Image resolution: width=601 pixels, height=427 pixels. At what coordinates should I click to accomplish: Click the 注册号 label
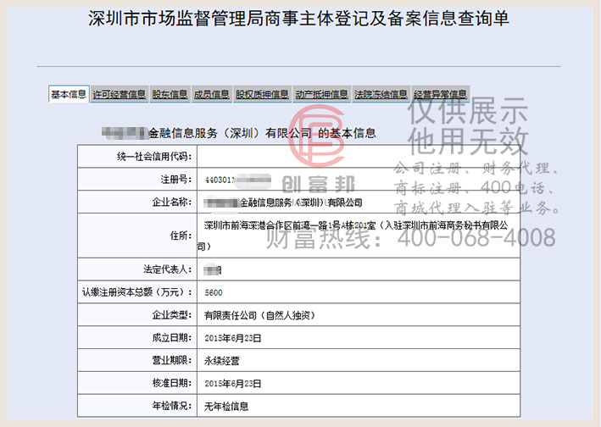(x=176, y=180)
